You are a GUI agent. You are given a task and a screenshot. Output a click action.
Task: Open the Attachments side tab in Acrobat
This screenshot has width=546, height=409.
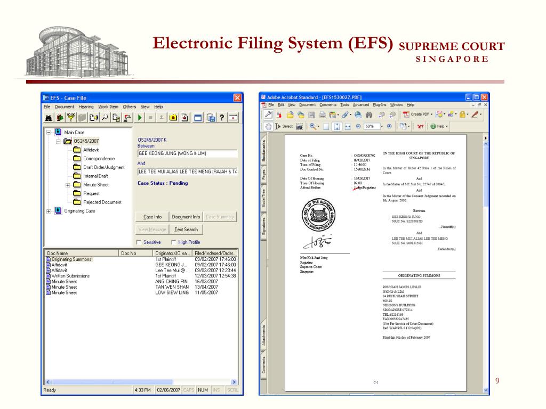pyautogui.click(x=264, y=336)
